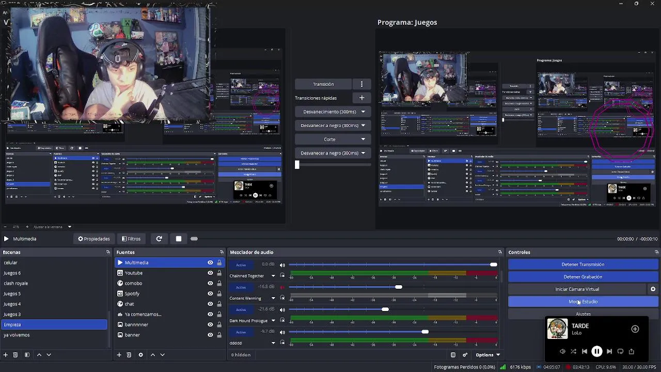The height and width of the screenshot is (372, 661).
Task: Undock the Escenas panel
Action: point(108,252)
